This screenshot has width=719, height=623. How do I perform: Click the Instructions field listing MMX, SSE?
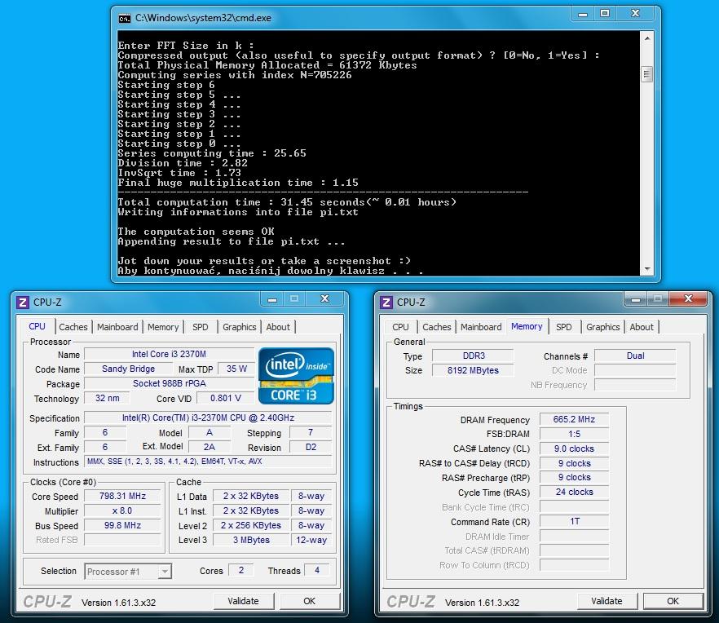(208, 462)
